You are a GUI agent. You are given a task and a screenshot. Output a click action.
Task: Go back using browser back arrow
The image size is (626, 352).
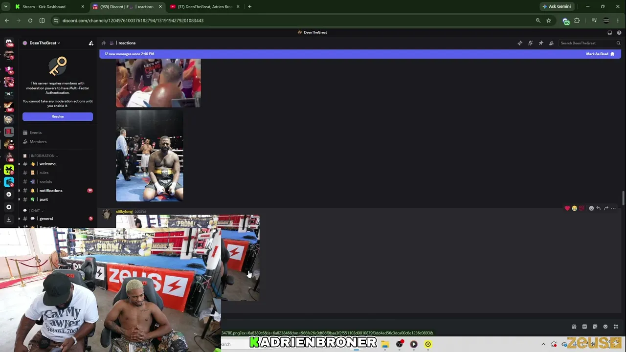(x=7, y=21)
